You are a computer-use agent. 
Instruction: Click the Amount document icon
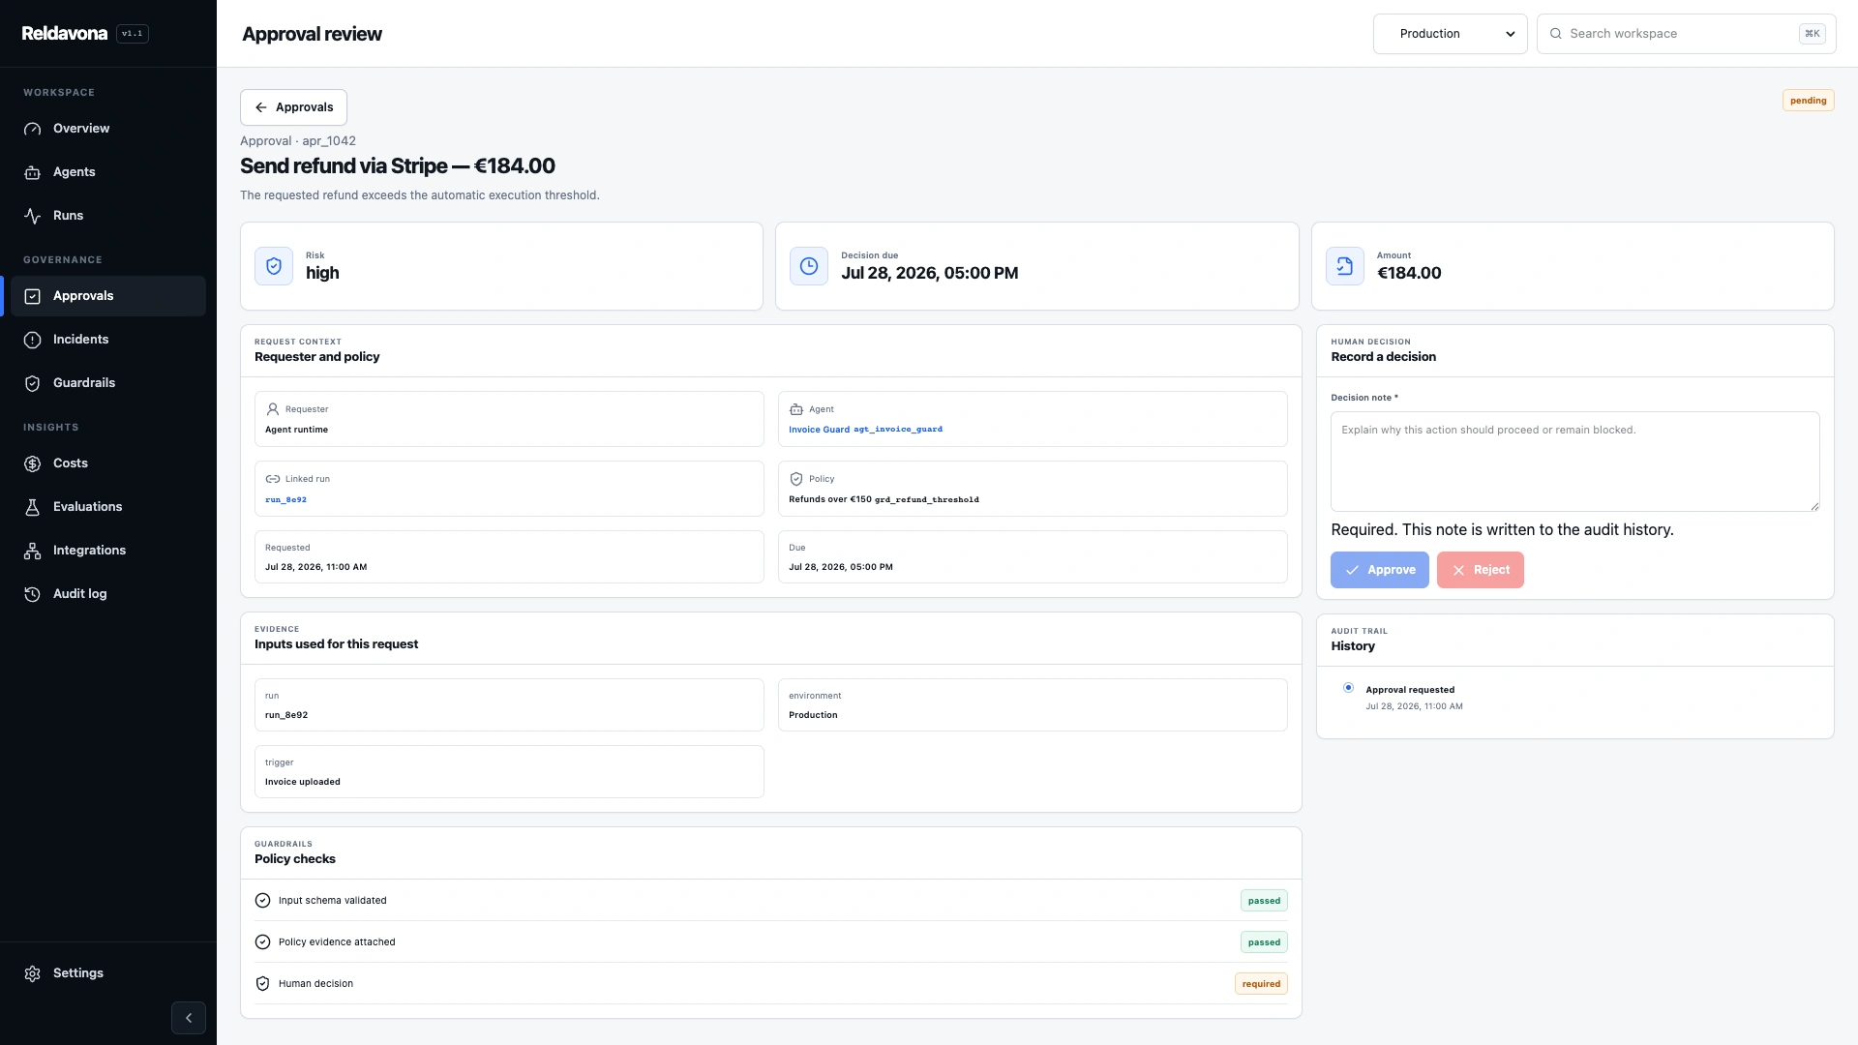click(1345, 266)
